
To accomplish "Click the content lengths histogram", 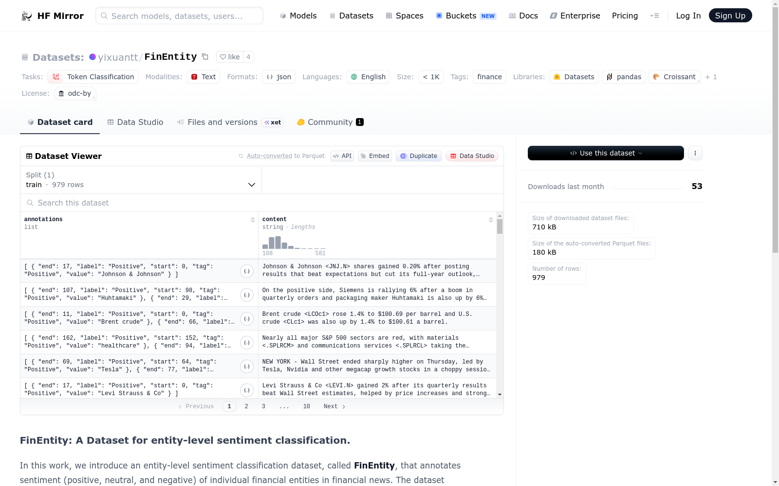I will pyautogui.click(x=294, y=242).
